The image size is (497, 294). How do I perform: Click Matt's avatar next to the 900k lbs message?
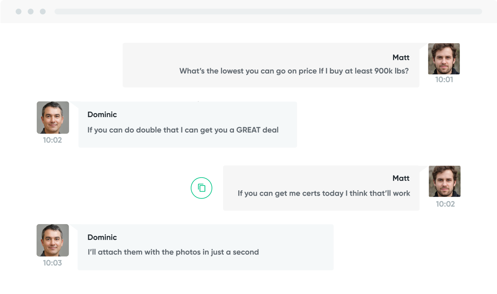444,59
